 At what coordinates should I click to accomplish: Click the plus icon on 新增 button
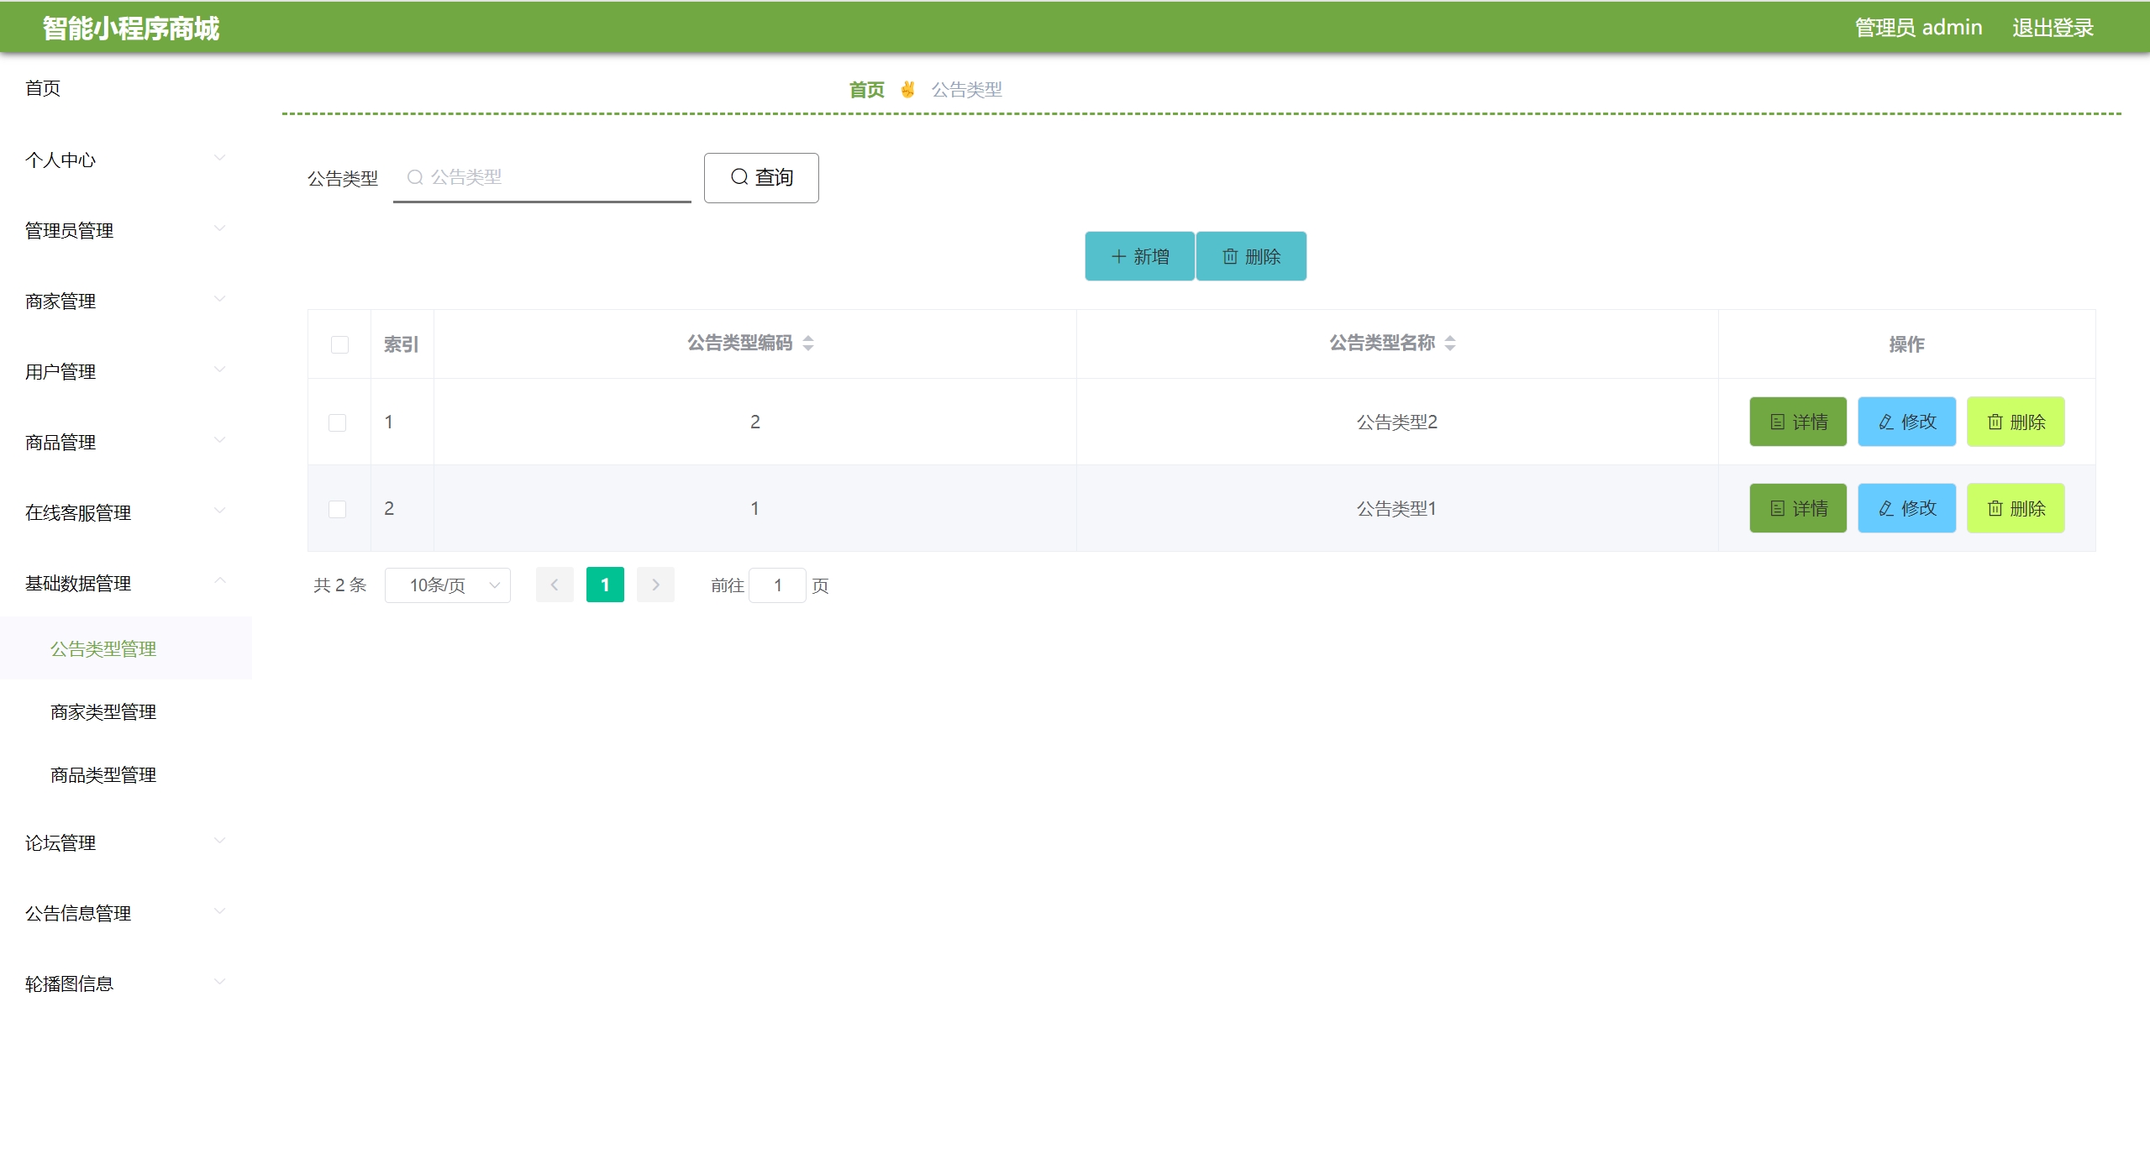click(1118, 257)
